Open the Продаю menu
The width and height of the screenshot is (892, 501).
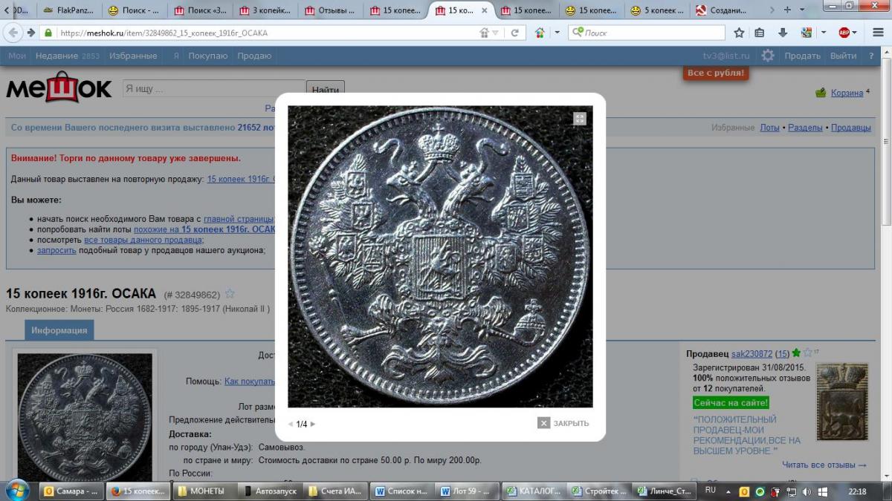point(254,56)
